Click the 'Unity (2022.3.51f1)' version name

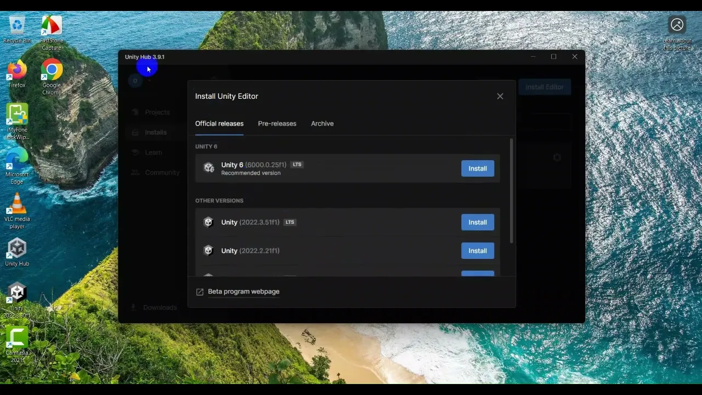(251, 222)
